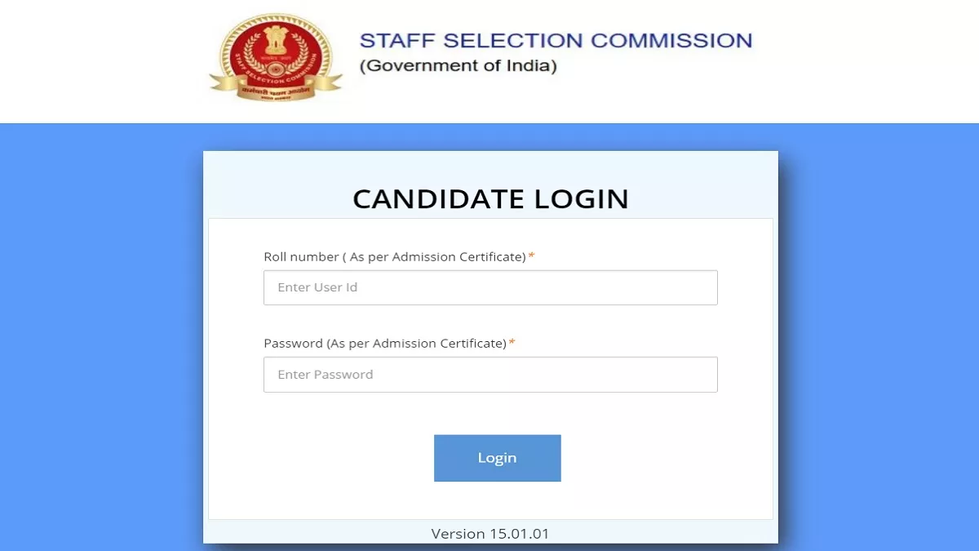Click the orange asterisk beside Roll number
This screenshot has width=979, height=551.
coord(532,257)
